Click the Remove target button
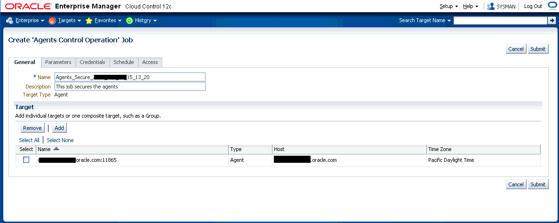 pyautogui.click(x=32, y=128)
